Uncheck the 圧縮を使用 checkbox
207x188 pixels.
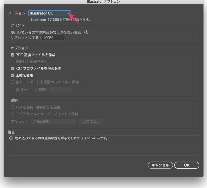tap(13, 75)
